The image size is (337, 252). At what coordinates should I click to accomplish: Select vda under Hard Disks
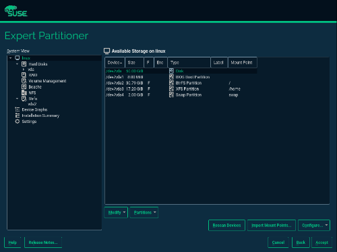click(31, 70)
